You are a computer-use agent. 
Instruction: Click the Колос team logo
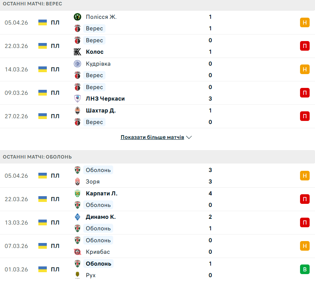pyautogui.click(x=78, y=52)
